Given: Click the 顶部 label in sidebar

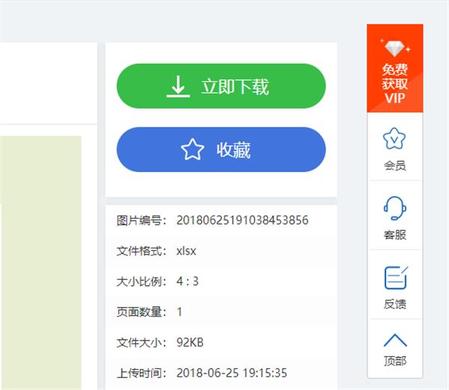Looking at the screenshot, I should click(395, 361).
